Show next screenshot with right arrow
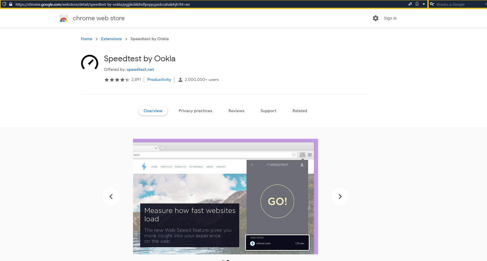487x261 pixels. pos(340,197)
